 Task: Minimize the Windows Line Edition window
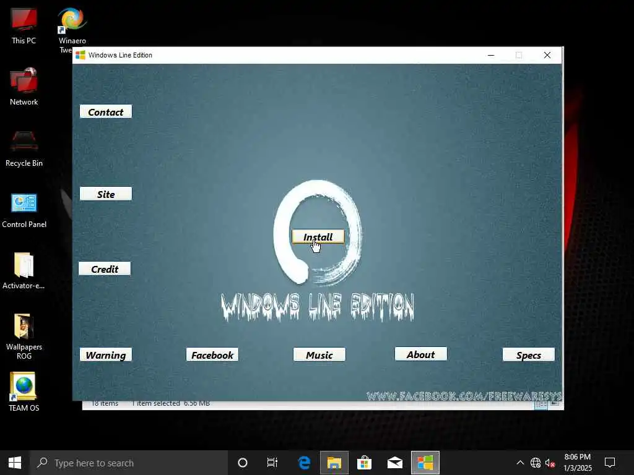(x=491, y=55)
